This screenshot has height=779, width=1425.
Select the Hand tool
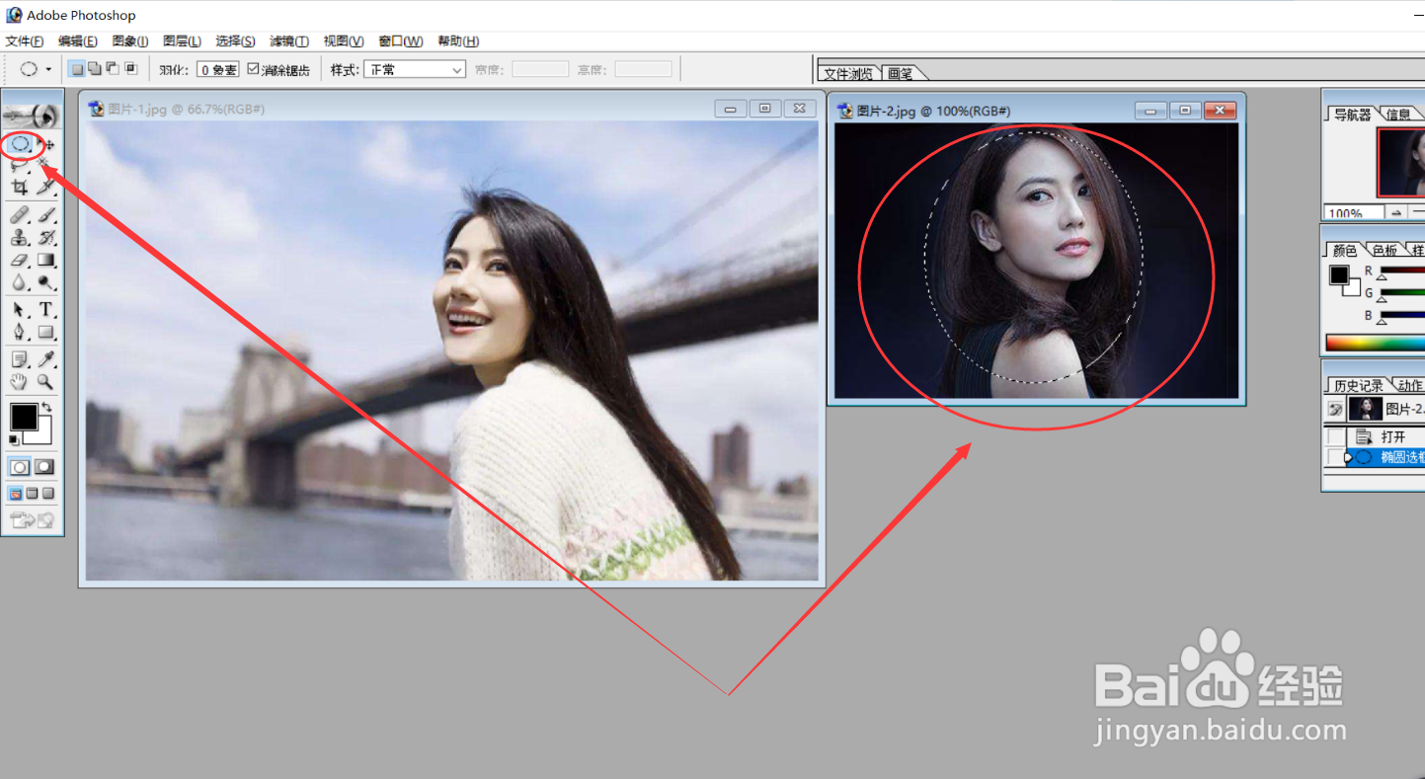pyautogui.click(x=20, y=381)
